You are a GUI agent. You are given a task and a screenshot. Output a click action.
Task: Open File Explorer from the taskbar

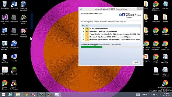pos(18,95)
